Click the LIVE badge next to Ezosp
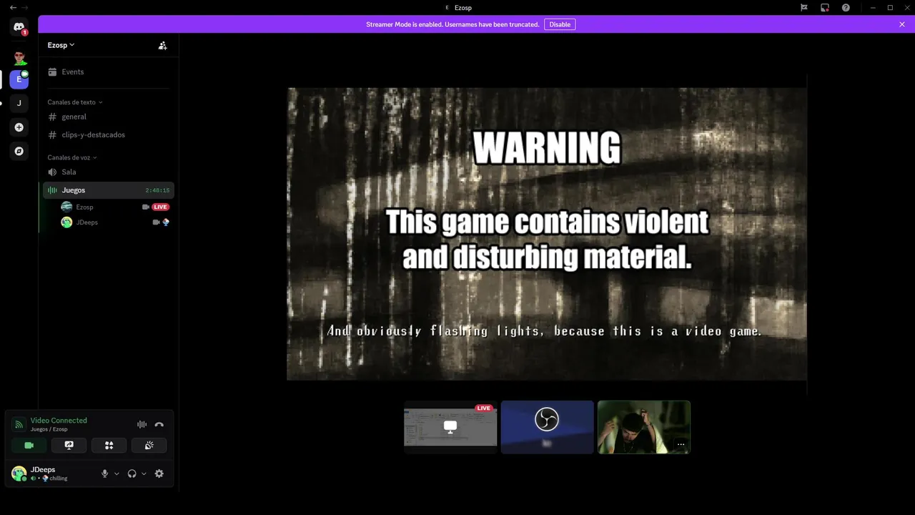This screenshot has width=915, height=515. pyautogui.click(x=161, y=207)
